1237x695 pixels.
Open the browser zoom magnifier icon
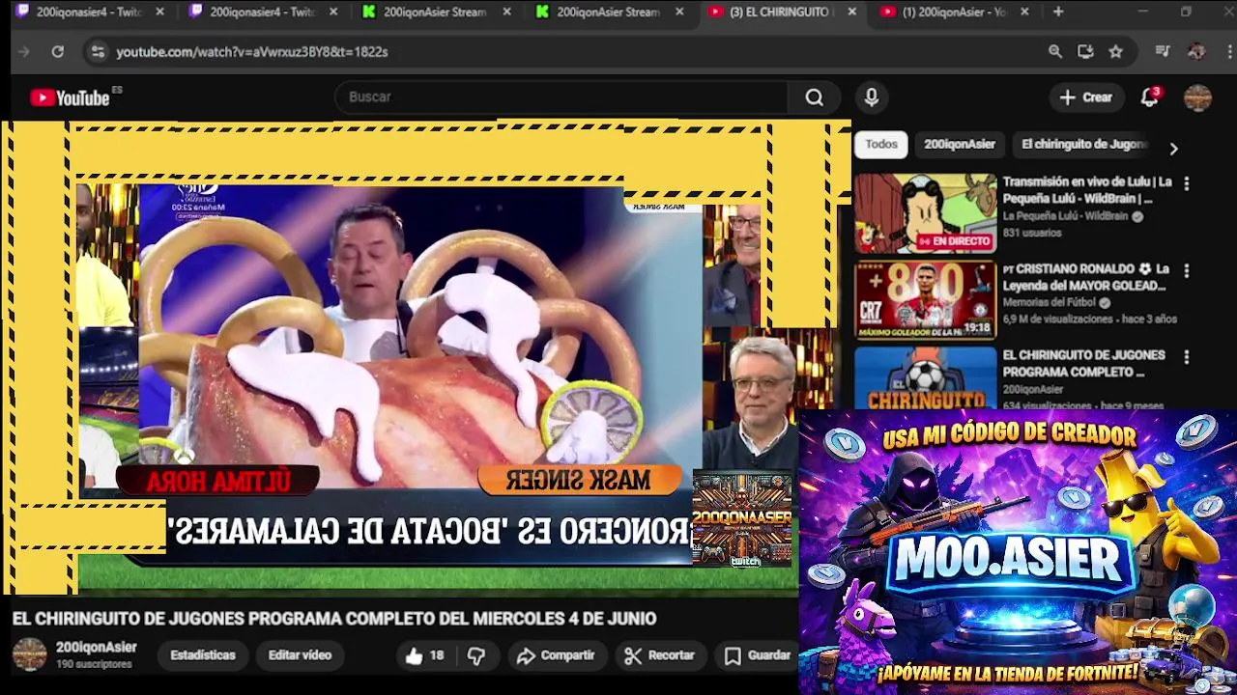coord(1055,51)
